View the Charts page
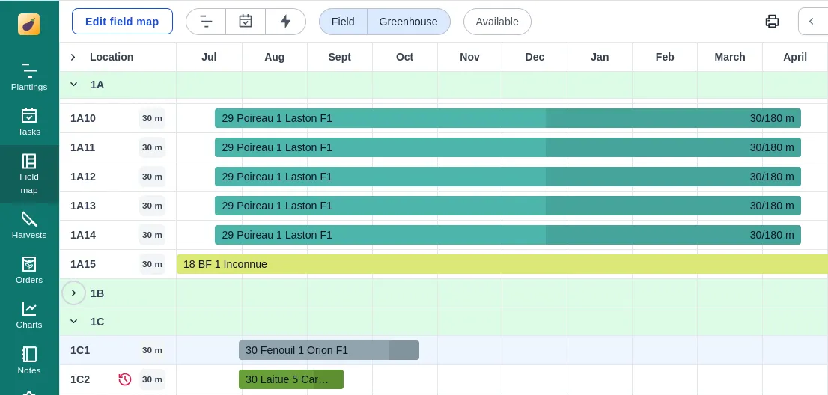This screenshot has height=395, width=828. [29, 315]
